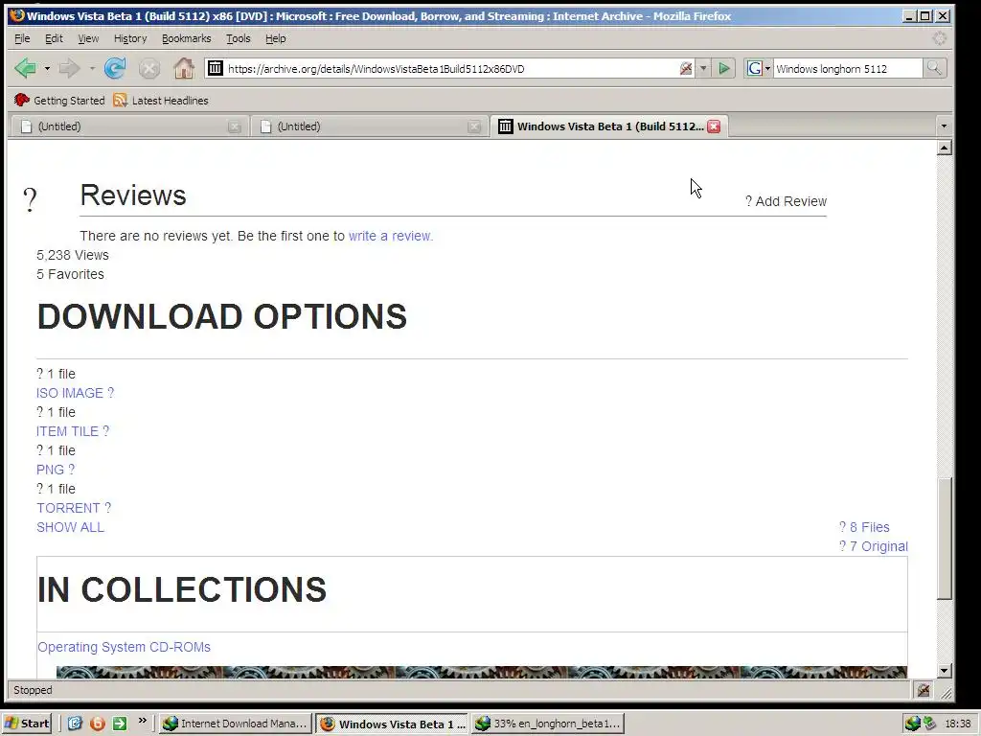Close the first Untitled tab
Screen dimensions: 981x736
pyautogui.click(x=235, y=126)
